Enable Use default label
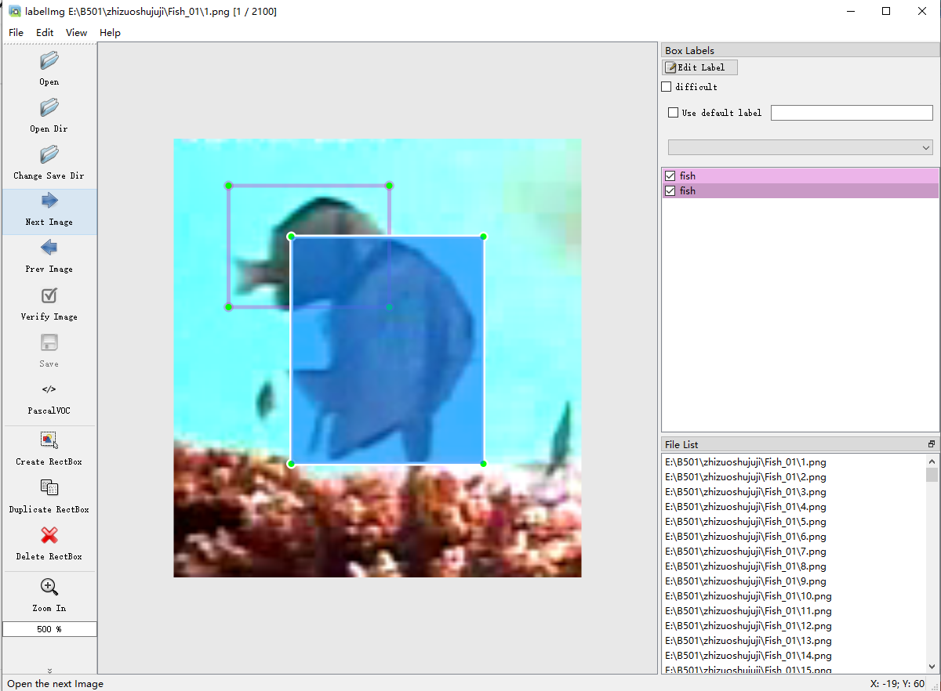The height and width of the screenshot is (691, 941). tap(673, 112)
